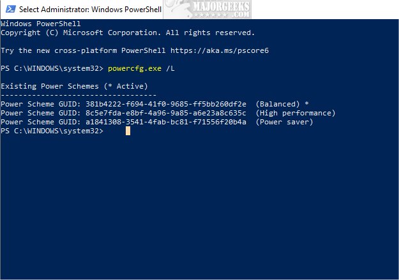
Task: Click the Power saver GUID a1841308
Action: pyautogui.click(x=166, y=122)
